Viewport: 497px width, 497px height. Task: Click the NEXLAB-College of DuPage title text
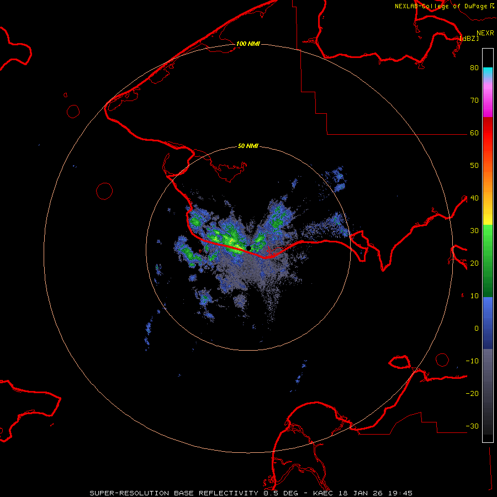pos(441,6)
